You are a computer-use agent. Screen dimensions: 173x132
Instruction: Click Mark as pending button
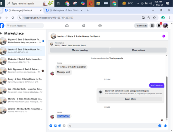pyautogui.click(x=80, y=50)
